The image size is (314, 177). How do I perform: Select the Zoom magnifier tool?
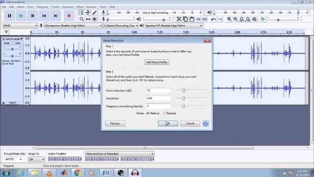[81, 19]
